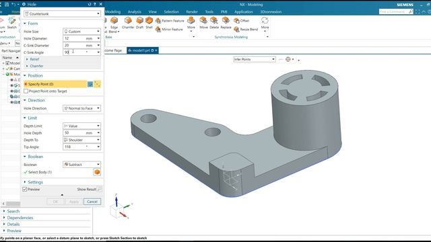Viewport: 431px width, 242px height.
Task: Open More under Synchronous Modeling
Action: pyautogui.click(x=265, y=24)
